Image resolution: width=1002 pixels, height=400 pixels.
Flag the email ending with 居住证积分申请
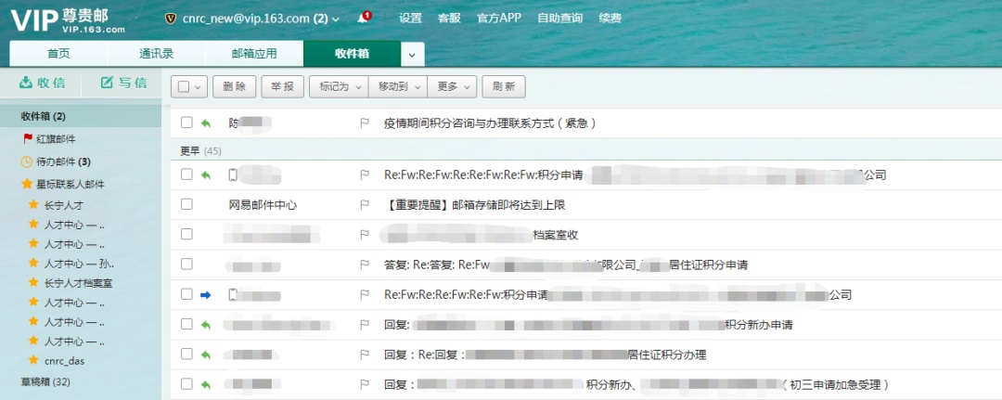365,265
